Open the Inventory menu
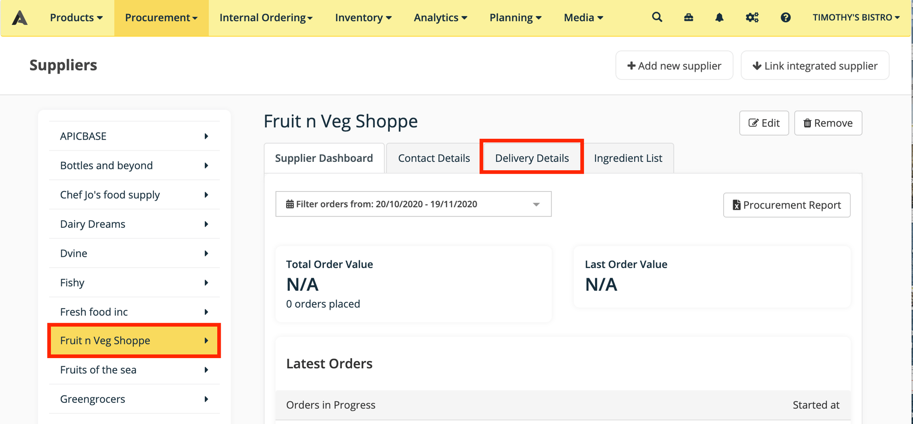913x424 pixels. click(x=363, y=17)
